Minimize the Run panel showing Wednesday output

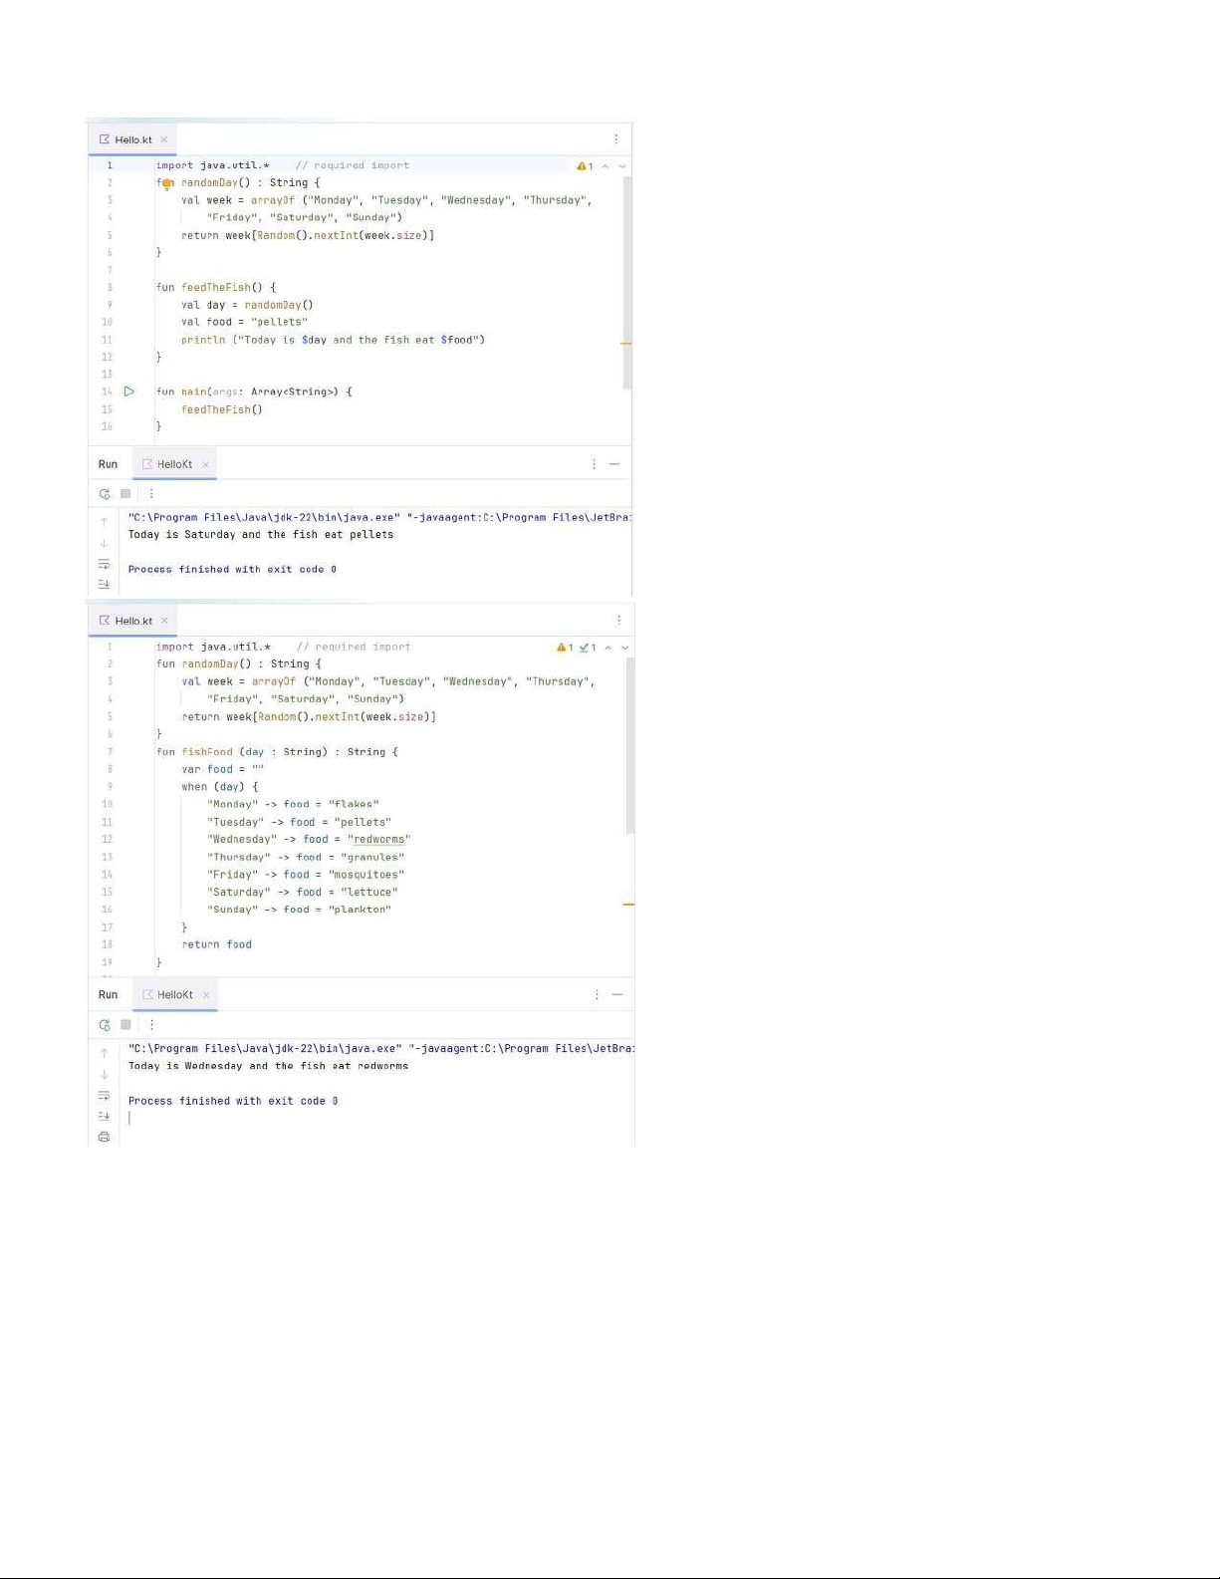coord(617,994)
